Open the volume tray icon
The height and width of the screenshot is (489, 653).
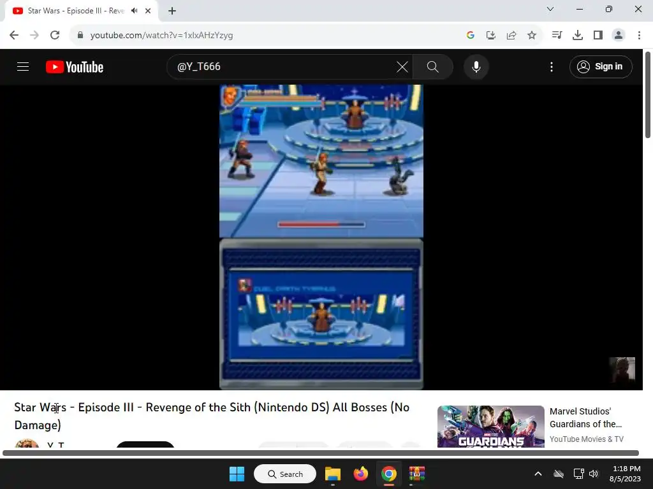click(x=594, y=474)
